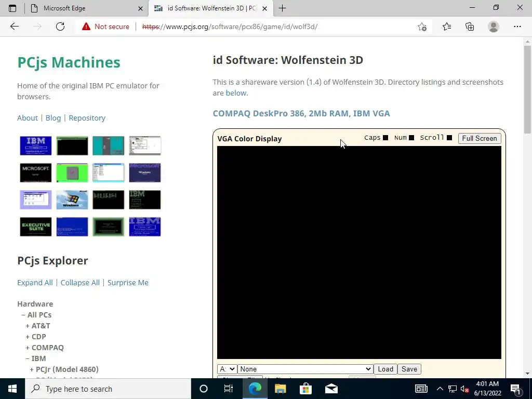Open the white windowed desktop thumbnail in first row

click(x=145, y=145)
